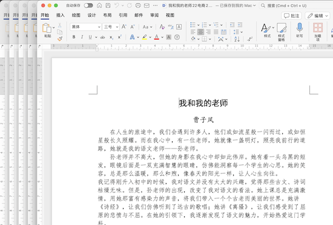Align text left
The height and width of the screenshot is (225, 333).
pos(193,32)
